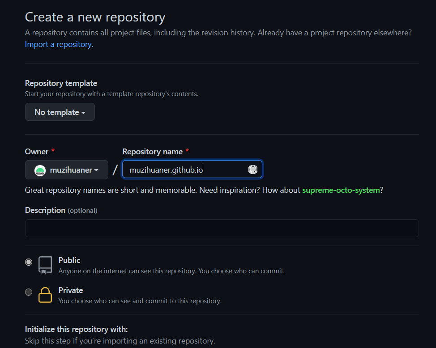The height and width of the screenshot is (348, 436).
Task: Click the Owner label
Action: (36, 152)
